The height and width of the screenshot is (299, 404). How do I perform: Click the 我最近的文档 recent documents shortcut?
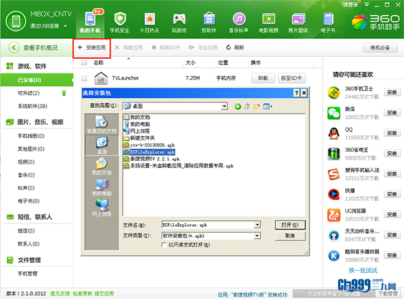101,125
